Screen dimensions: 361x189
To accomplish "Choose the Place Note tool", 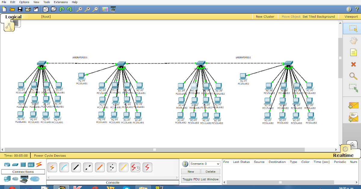I will click(353, 52).
